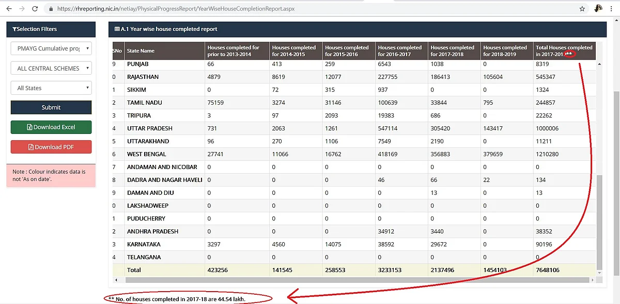Screen dimensions: 620x304
Task: Download report as Excel
Action: coord(51,127)
